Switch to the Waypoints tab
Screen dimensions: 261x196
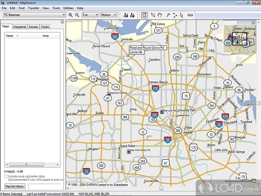[x=20, y=27]
